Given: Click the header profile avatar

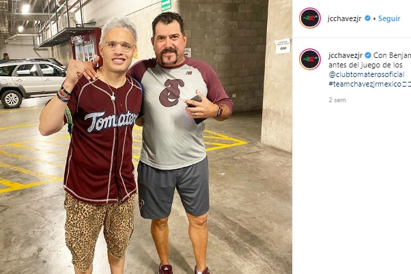Looking at the screenshot, I should point(310,18).
